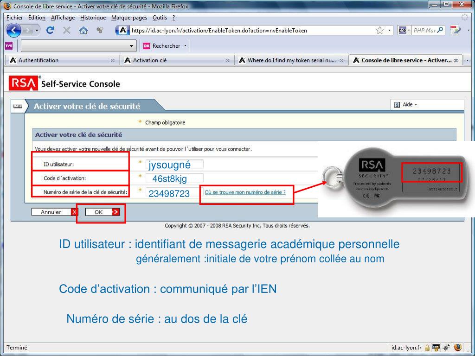Open the php search engine selector
Viewport: 475px width, 356px height.
(x=404, y=30)
